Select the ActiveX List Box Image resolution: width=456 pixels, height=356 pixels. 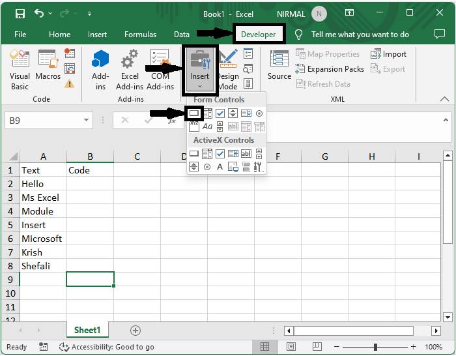(x=233, y=154)
